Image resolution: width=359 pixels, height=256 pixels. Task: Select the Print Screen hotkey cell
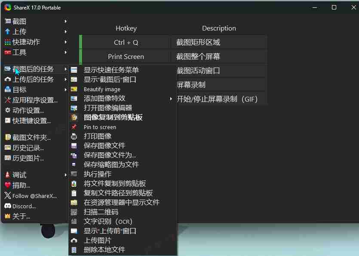126,56
